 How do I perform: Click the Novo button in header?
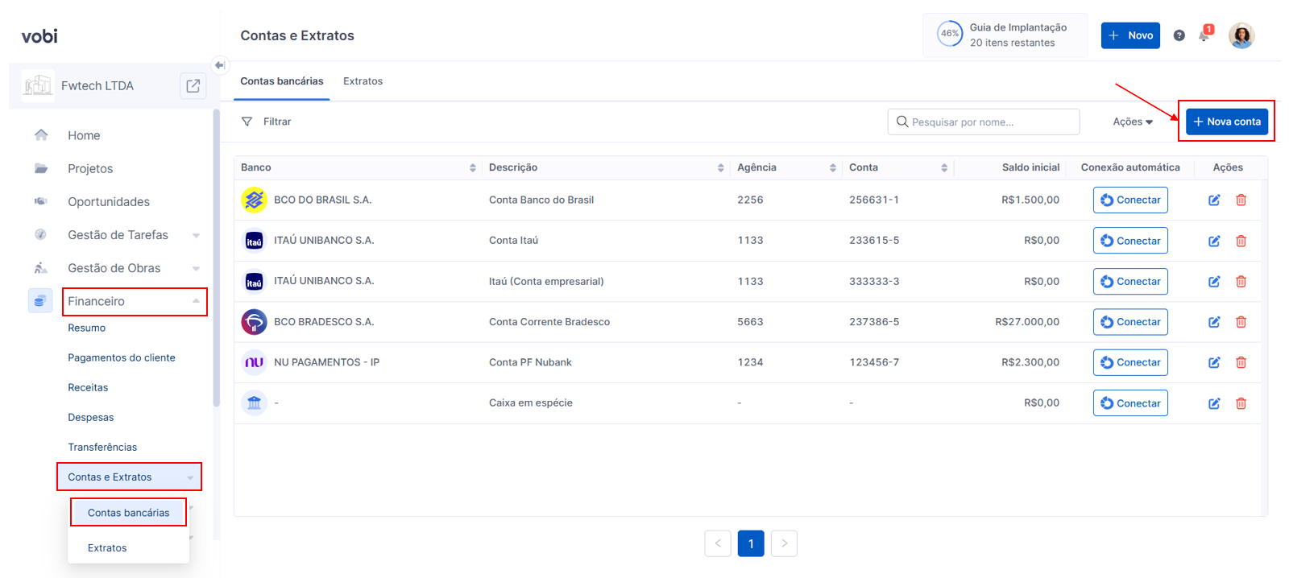coord(1130,35)
